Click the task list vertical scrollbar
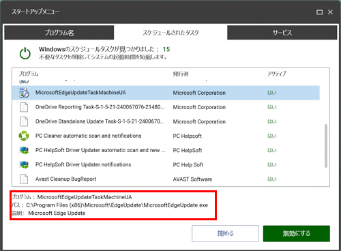This screenshot has height=251, width=341. (326, 146)
